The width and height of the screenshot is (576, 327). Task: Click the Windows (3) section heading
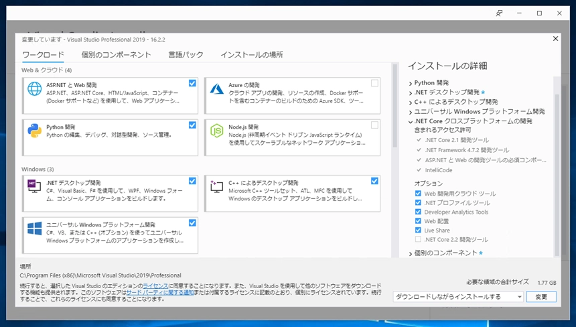(x=38, y=169)
